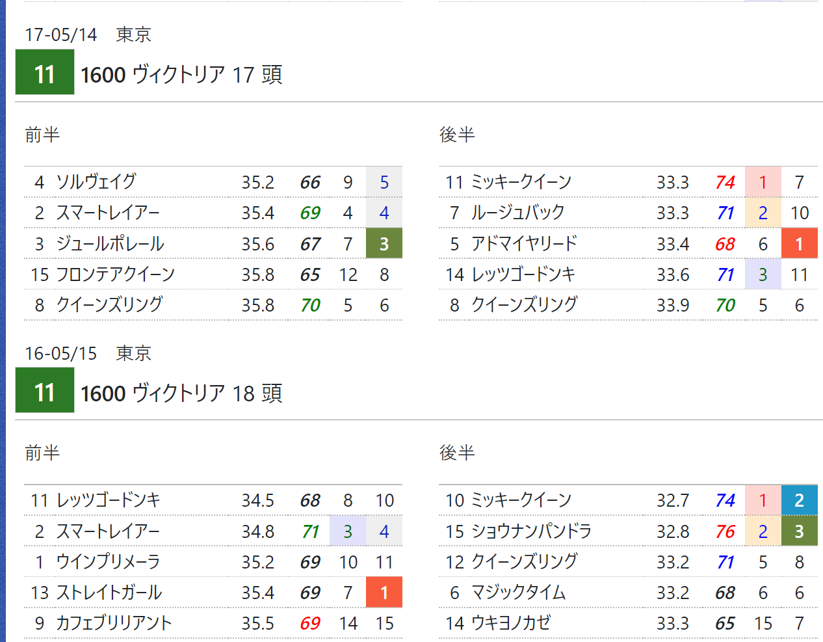
Task: Click the green 3 cell in ジュールポレール's row
Action: [x=384, y=244]
